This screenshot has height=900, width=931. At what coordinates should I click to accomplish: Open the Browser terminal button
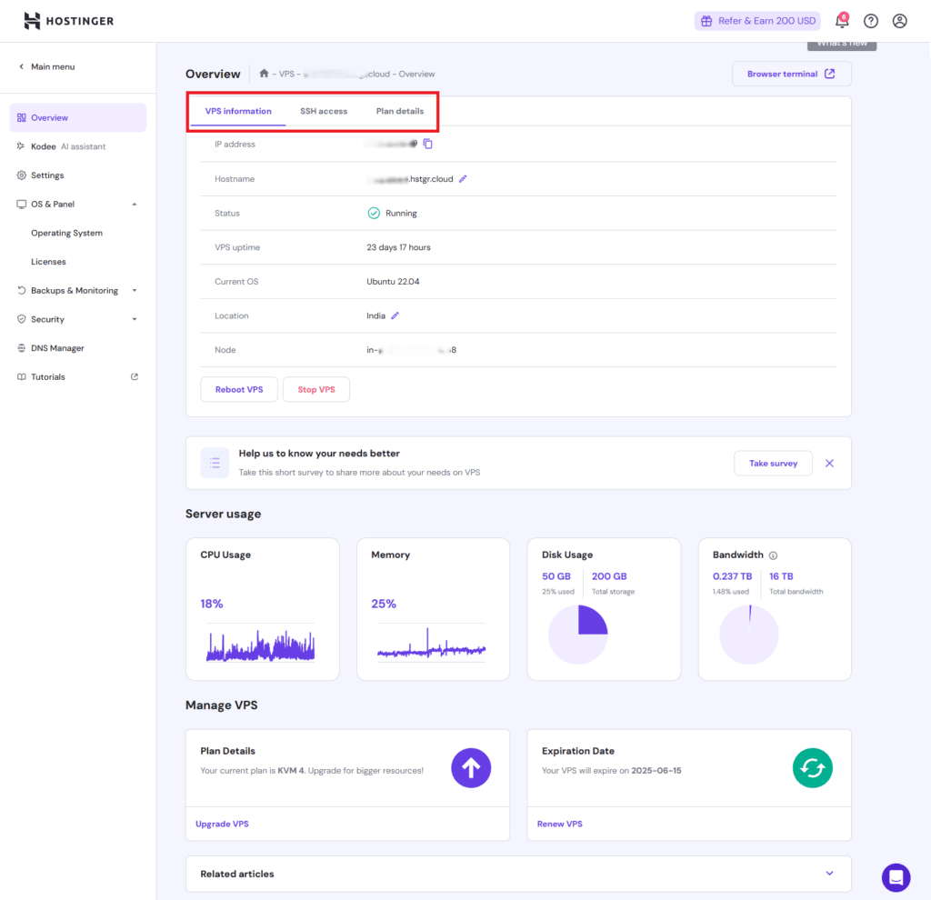(x=792, y=74)
